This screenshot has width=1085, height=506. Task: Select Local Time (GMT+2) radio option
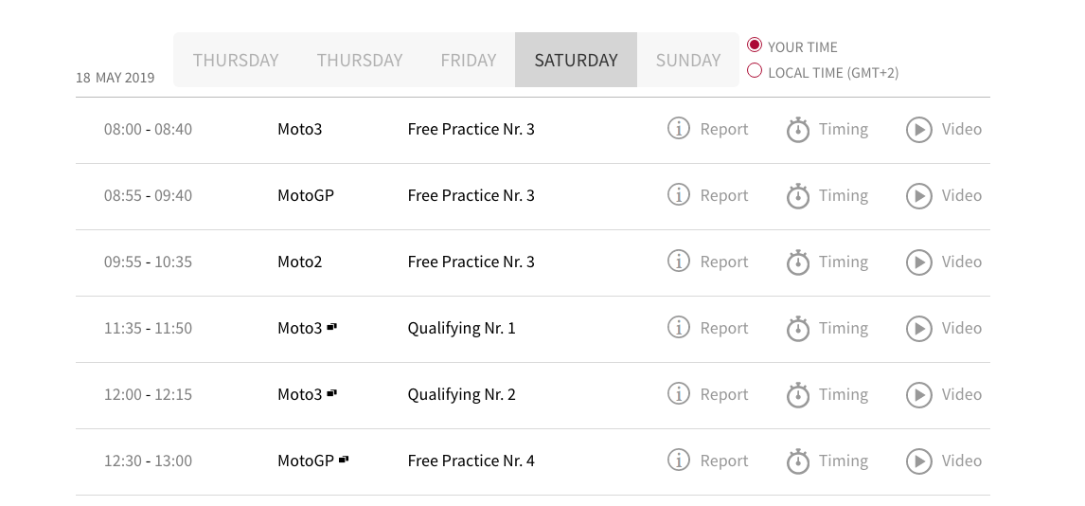pos(755,71)
